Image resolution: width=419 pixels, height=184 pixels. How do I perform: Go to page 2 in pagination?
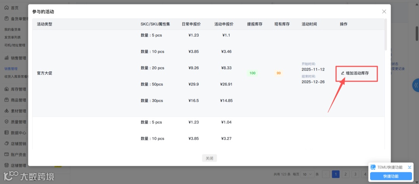[346, 174]
